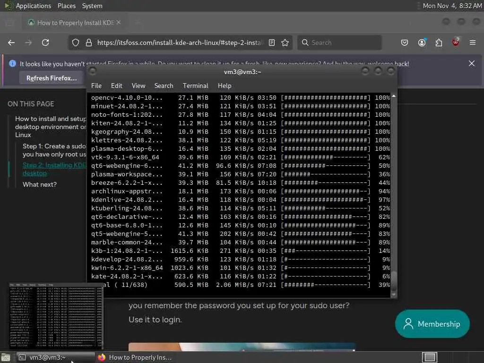Click 'Step 1: Create a sudo' contents link
The height and width of the screenshot is (363, 484).
[x=54, y=150]
